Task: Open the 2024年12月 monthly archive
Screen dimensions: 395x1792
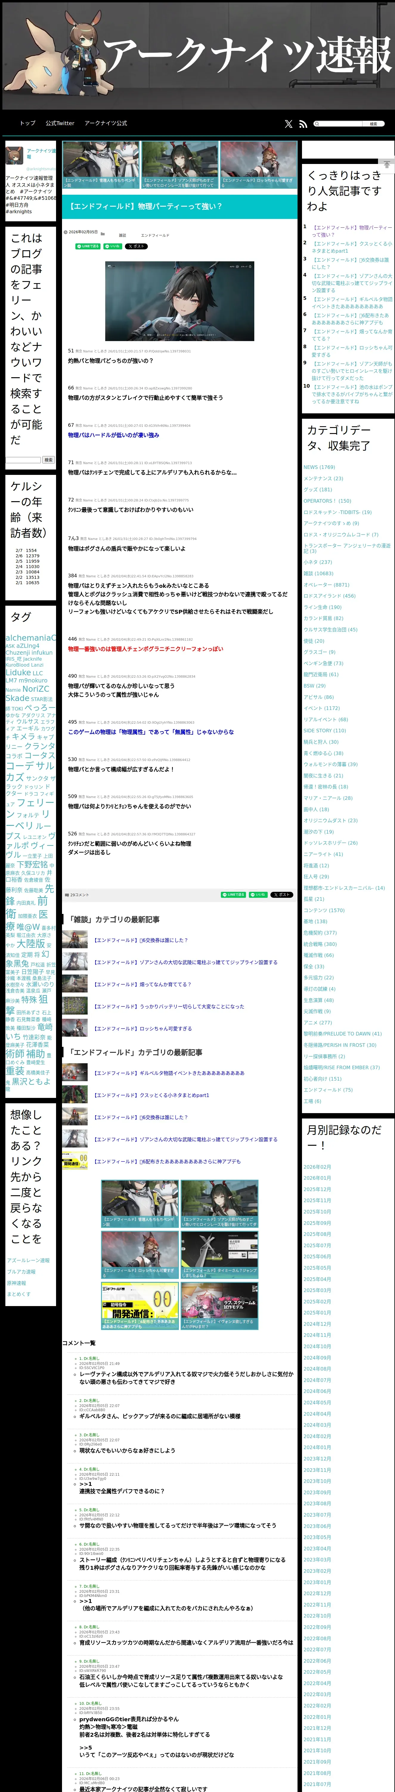Action: pyautogui.click(x=317, y=1324)
